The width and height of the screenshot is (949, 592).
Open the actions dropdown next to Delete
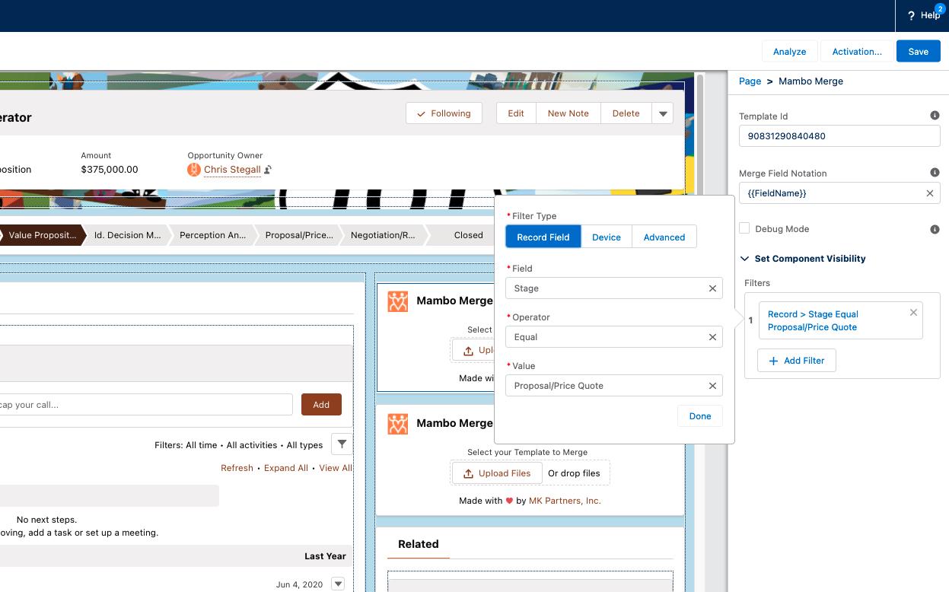coord(663,113)
